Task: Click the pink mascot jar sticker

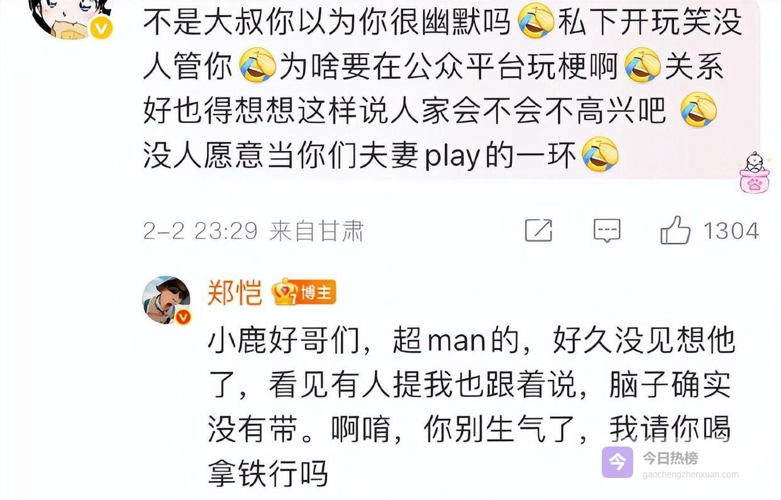Action: [753, 172]
